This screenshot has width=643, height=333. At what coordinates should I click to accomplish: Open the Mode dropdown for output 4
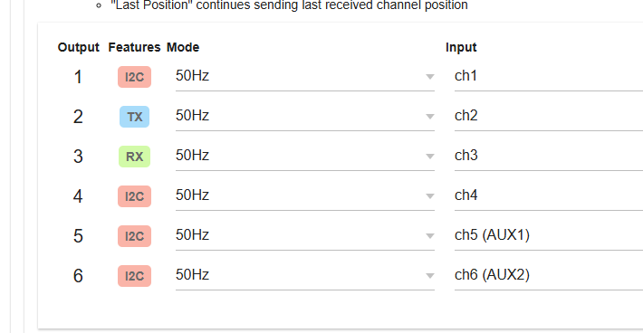[305, 195]
